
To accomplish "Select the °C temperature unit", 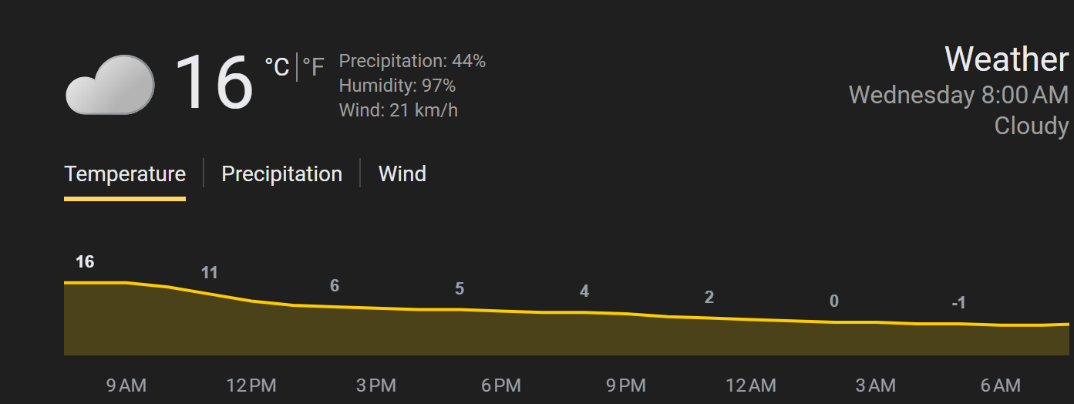I will (x=276, y=68).
